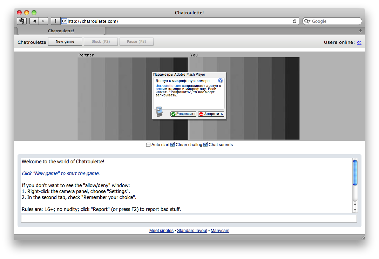
Task: Follow the chatroulette.com link in dialog
Action: click(168, 86)
